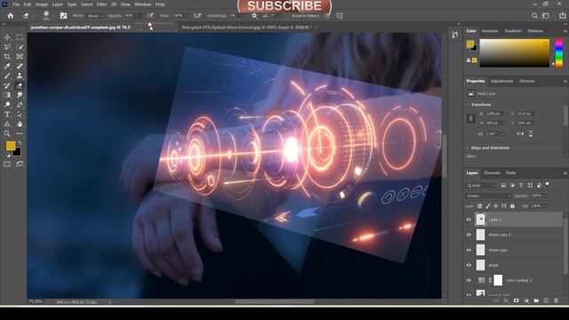569x320 pixels.
Task: Select the Frame tool
Action: [20, 57]
